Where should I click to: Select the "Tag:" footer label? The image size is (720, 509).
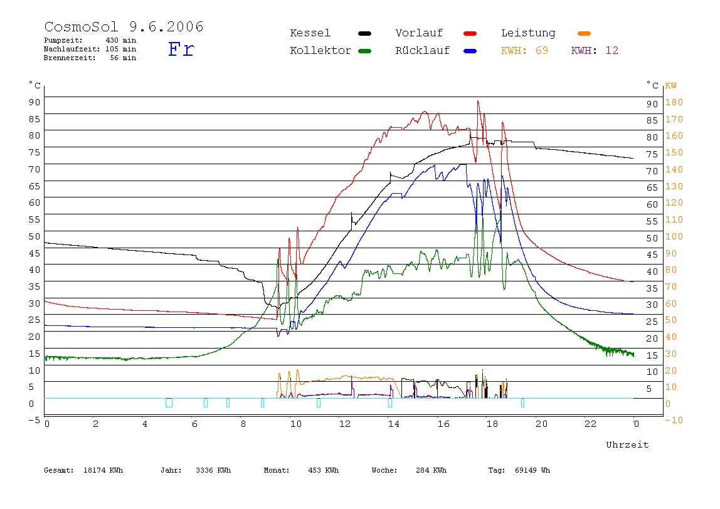click(x=496, y=470)
